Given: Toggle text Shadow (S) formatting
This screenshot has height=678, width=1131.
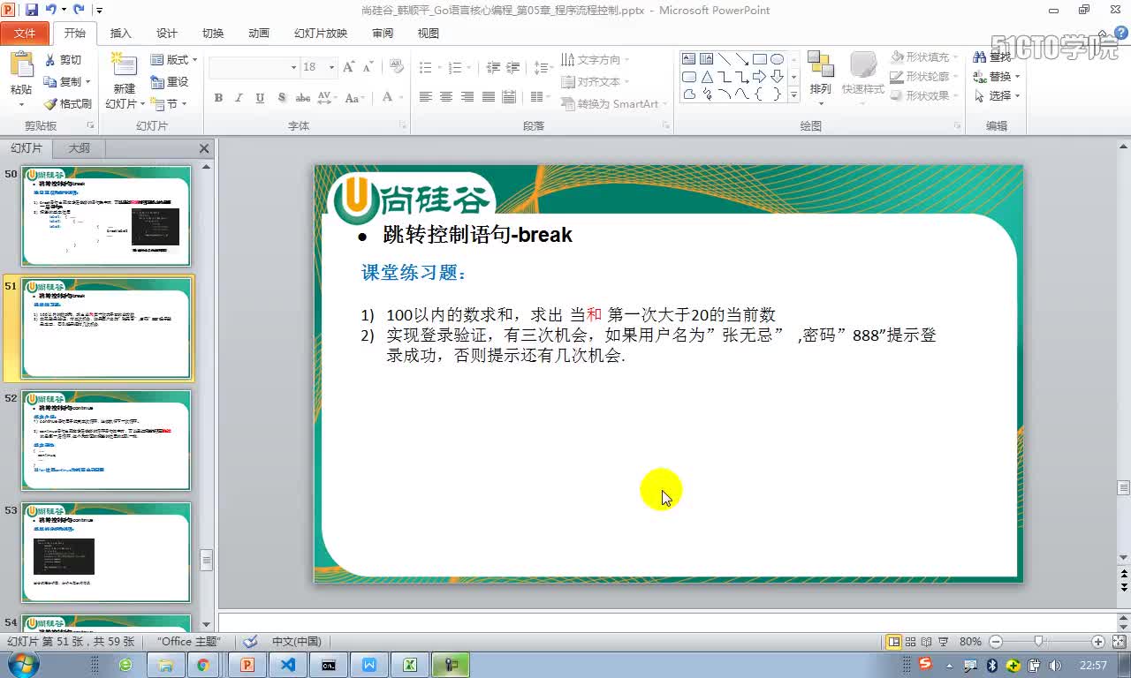Looking at the screenshot, I should tap(282, 98).
